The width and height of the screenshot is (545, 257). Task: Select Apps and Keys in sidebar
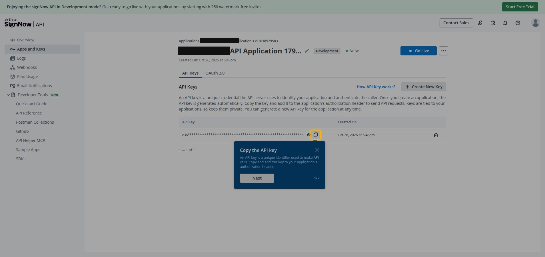[x=42, y=49]
